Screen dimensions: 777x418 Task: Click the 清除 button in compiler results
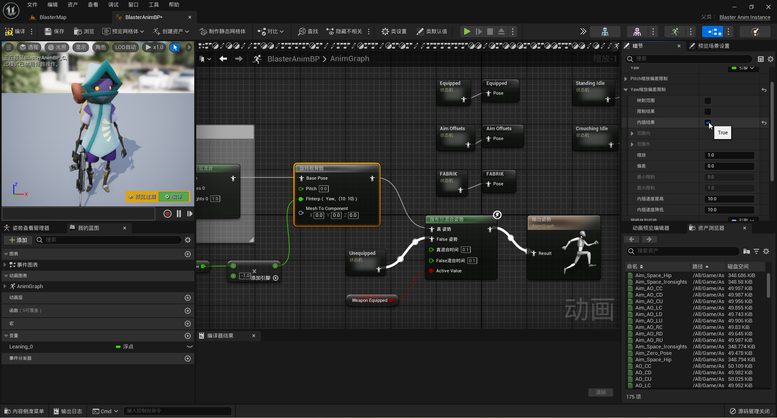pyautogui.click(x=601, y=393)
